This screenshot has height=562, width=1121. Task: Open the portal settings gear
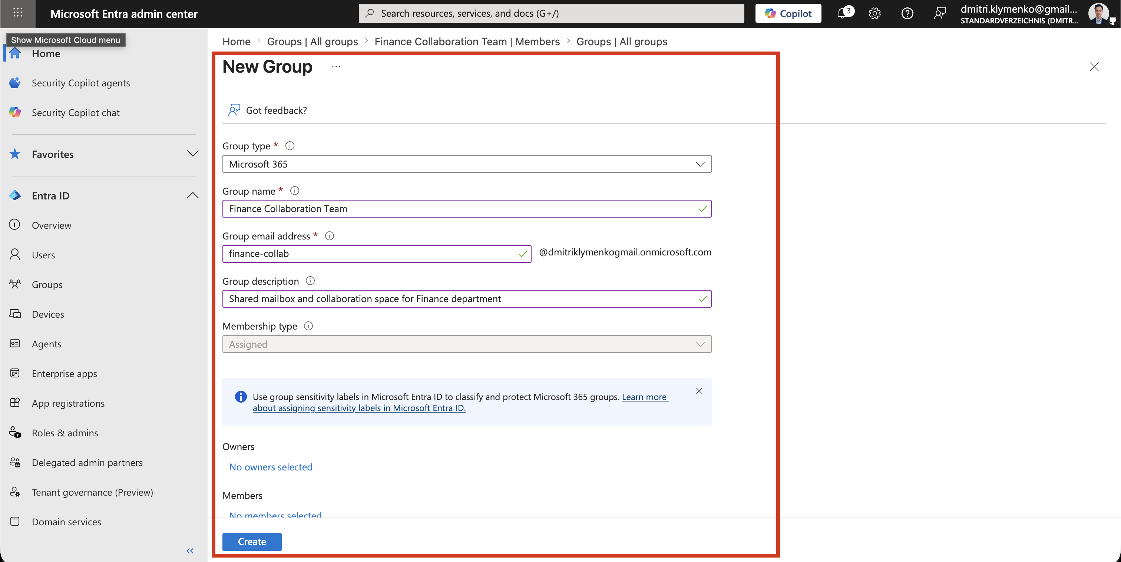tap(875, 13)
